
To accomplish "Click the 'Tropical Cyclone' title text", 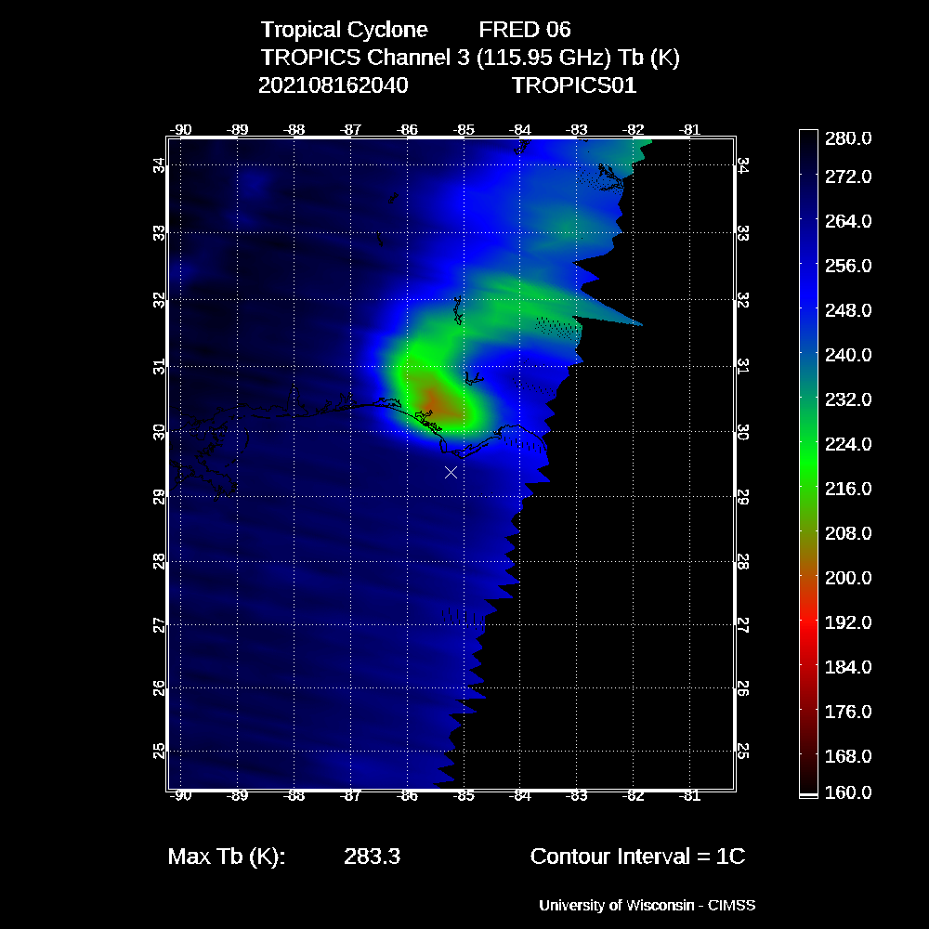I will pos(345,30).
